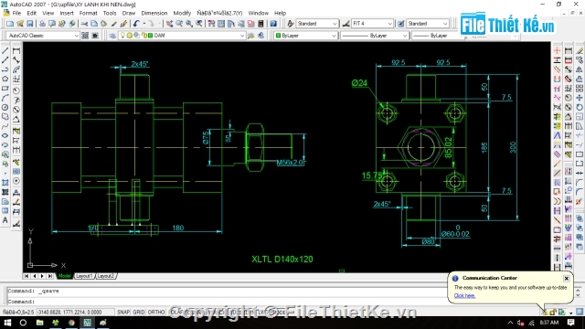585x329 pixels.
Task: Toggle layer DAM on/off lightbulb
Action: click(122, 36)
